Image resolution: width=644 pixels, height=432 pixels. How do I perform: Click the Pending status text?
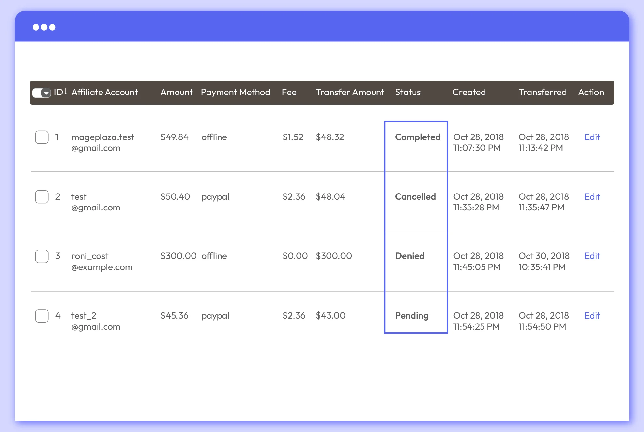pyautogui.click(x=411, y=316)
